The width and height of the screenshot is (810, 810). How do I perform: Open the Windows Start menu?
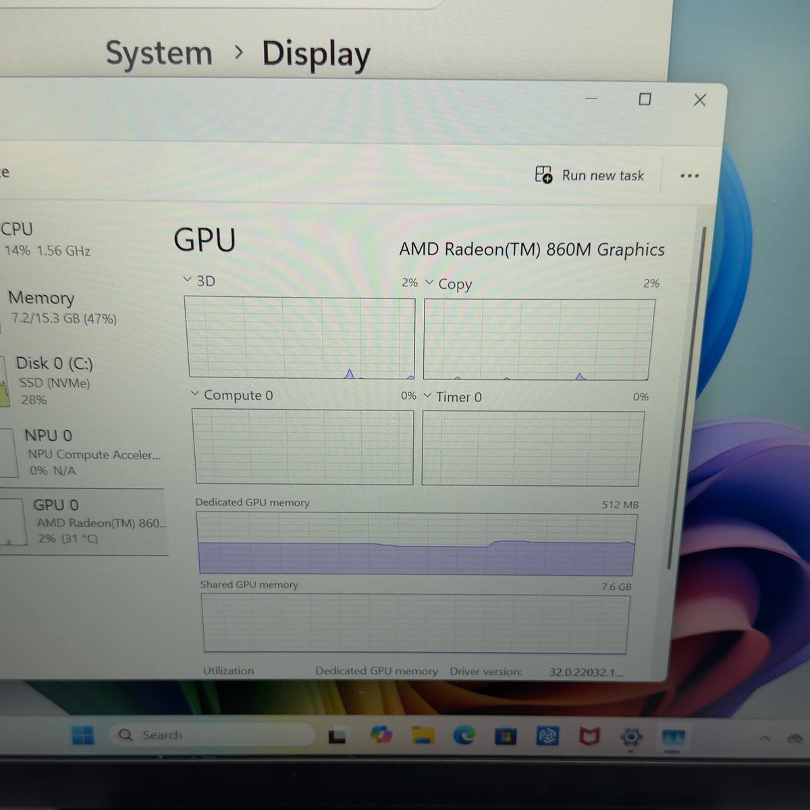point(83,735)
